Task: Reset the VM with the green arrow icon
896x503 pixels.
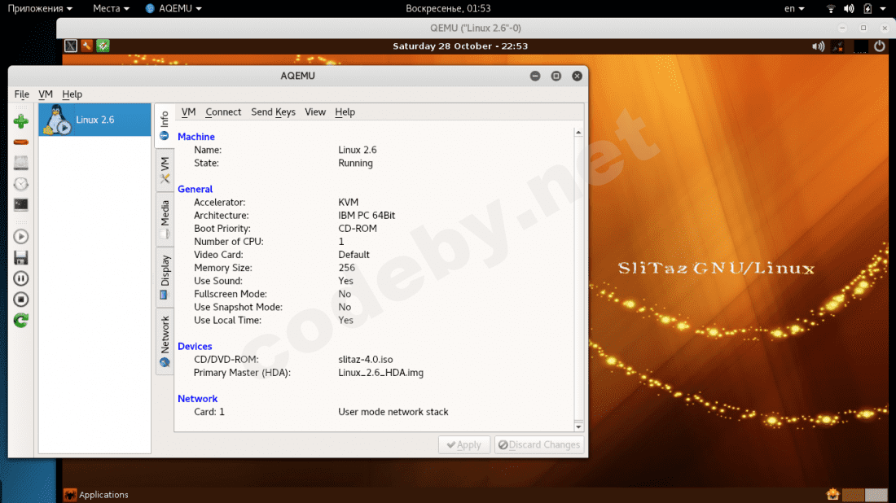Action: click(21, 321)
